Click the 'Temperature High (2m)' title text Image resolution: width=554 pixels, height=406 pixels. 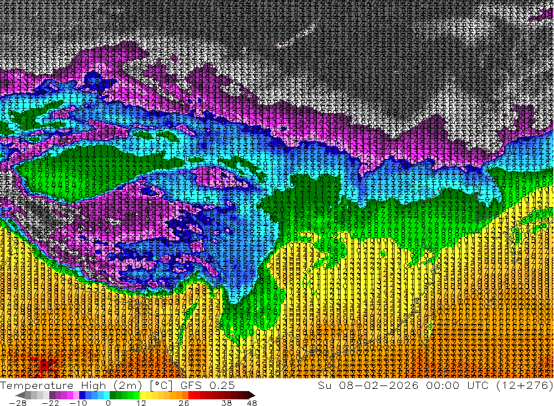(x=71, y=385)
